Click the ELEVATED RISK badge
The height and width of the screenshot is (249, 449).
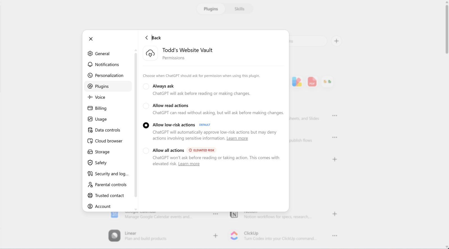click(x=201, y=150)
